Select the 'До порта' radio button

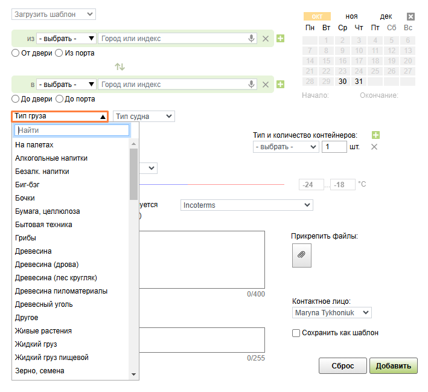click(x=60, y=98)
